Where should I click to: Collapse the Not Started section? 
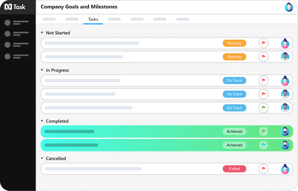[42, 33]
